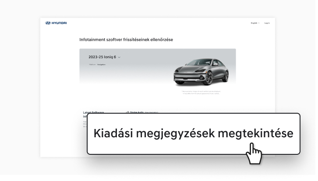Click the HYUNDAI wordmark in header
The height and width of the screenshot is (181, 318).
59,23
